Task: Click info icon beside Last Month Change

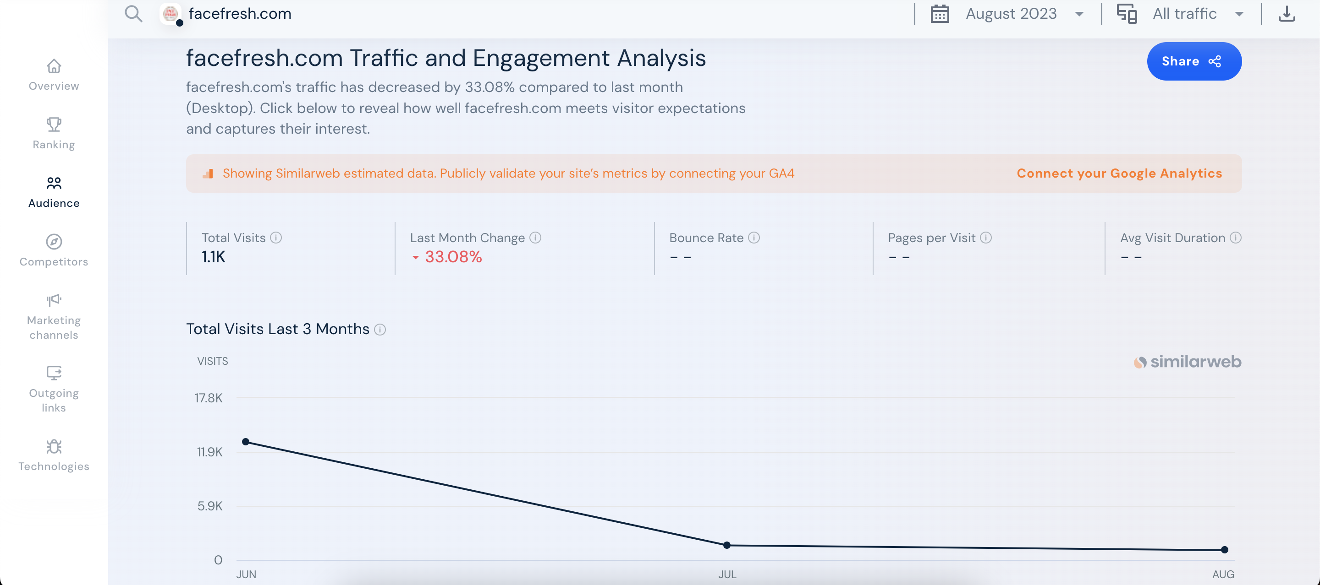Action: (535, 238)
